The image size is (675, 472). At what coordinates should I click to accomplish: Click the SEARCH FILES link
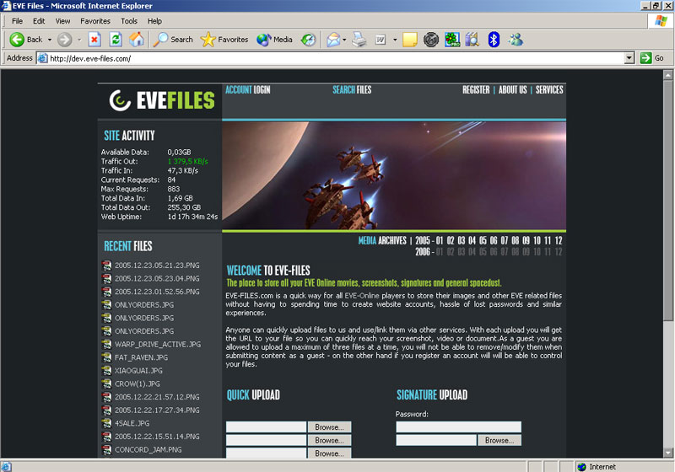[x=352, y=89]
